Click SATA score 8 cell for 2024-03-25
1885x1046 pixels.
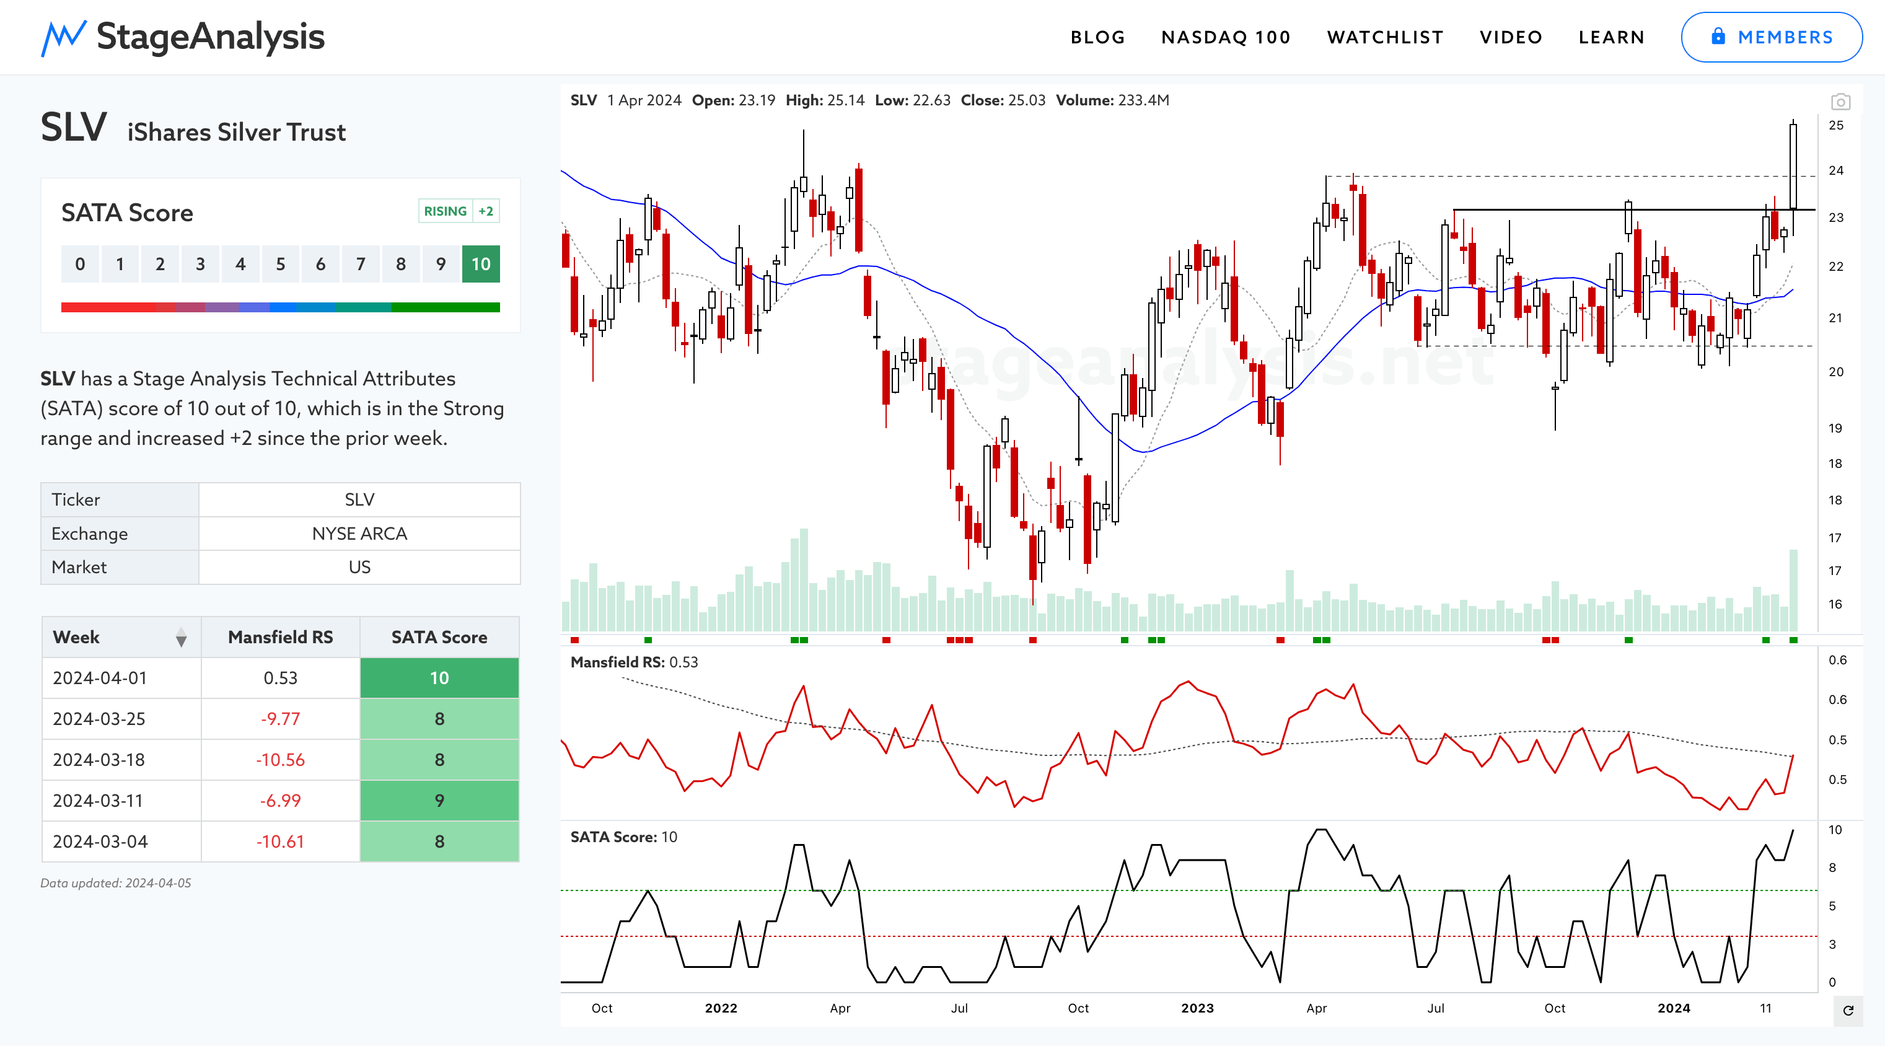point(439,719)
